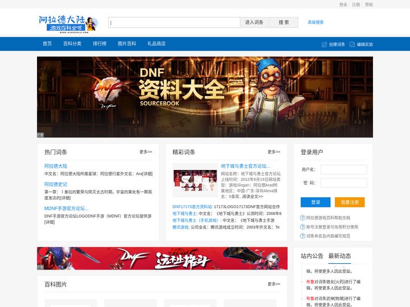Focus the 用户名 input field
This screenshot has height=307, width=410.
coord(344,169)
